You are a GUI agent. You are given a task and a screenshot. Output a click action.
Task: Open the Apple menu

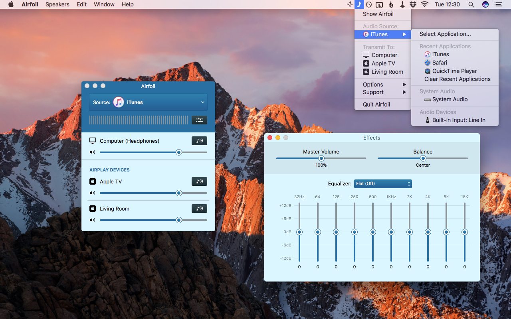[11, 4]
